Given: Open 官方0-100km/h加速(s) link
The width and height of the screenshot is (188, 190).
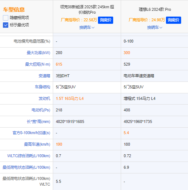Looking at the screenshot, I should click(x=31, y=133).
